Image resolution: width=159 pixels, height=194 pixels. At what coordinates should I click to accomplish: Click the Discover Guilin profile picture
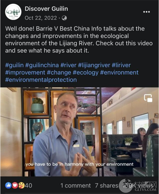click(x=13, y=12)
